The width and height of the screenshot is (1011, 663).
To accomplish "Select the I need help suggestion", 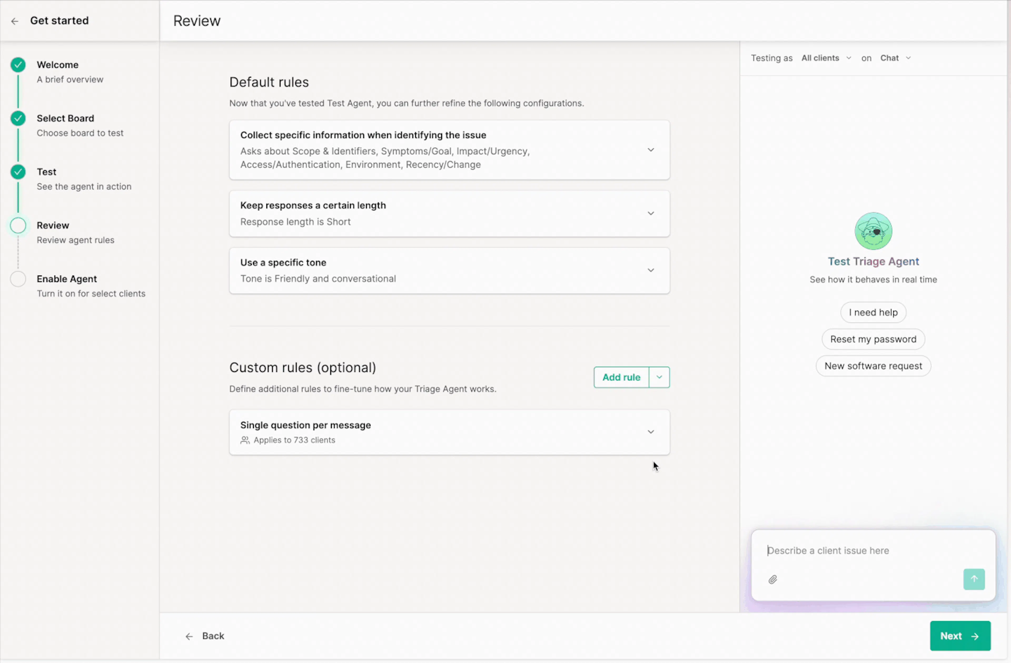I will [x=873, y=312].
